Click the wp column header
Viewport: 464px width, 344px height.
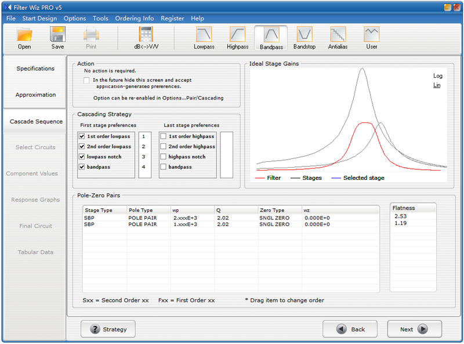(193, 210)
